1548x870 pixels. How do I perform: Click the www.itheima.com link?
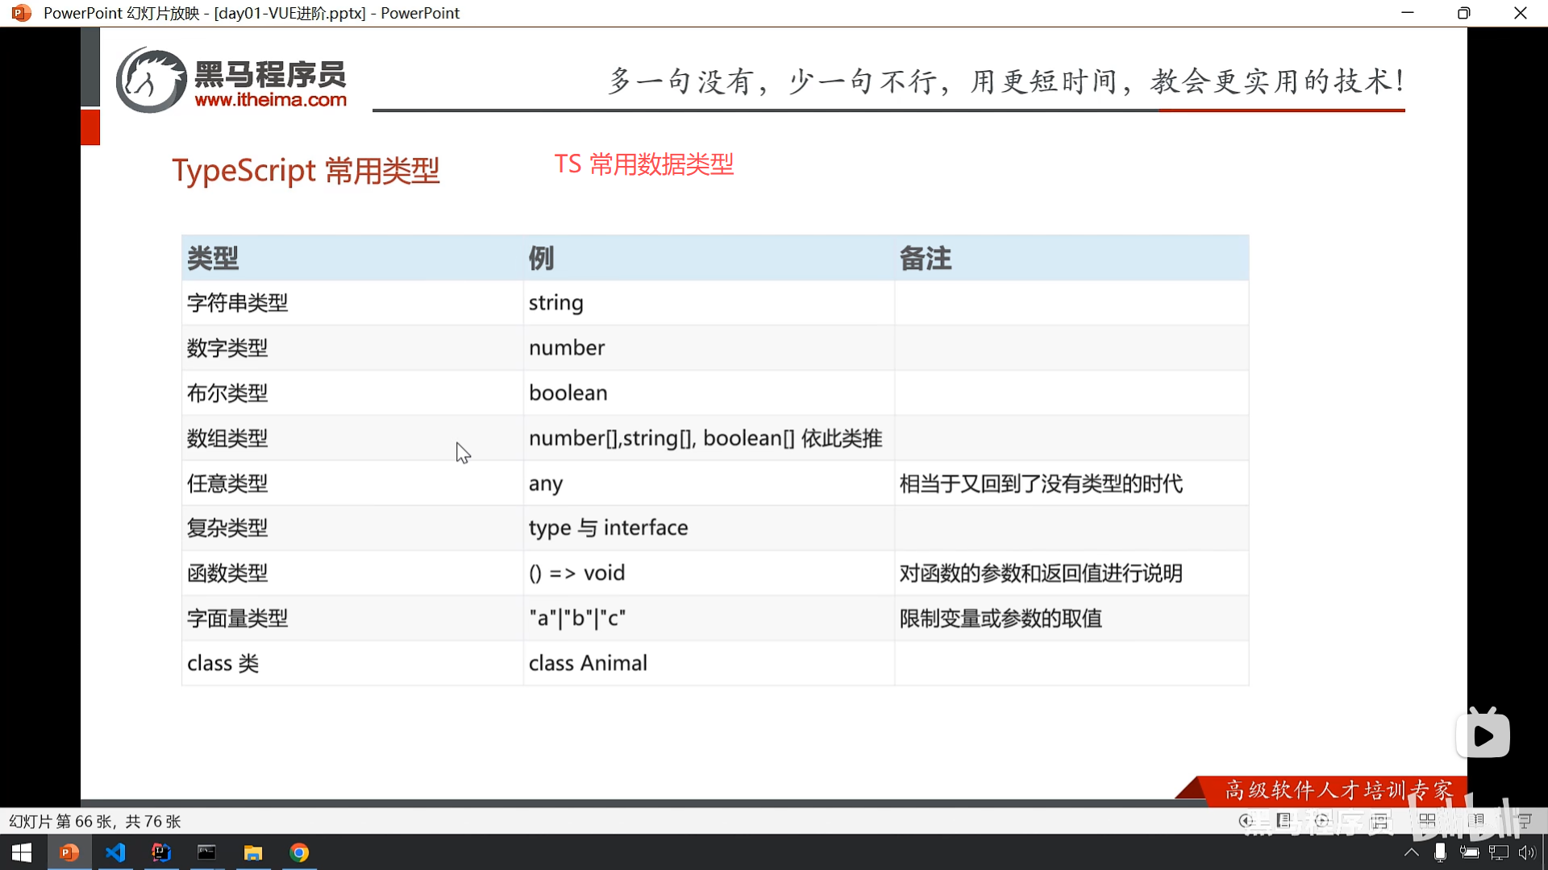pyautogui.click(x=270, y=100)
